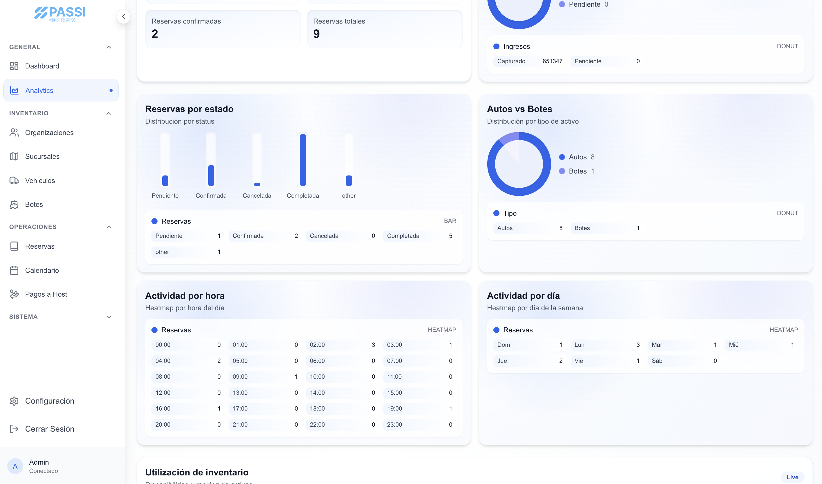Select the Pagos a Host hands icon
822x484 pixels.
[14, 294]
